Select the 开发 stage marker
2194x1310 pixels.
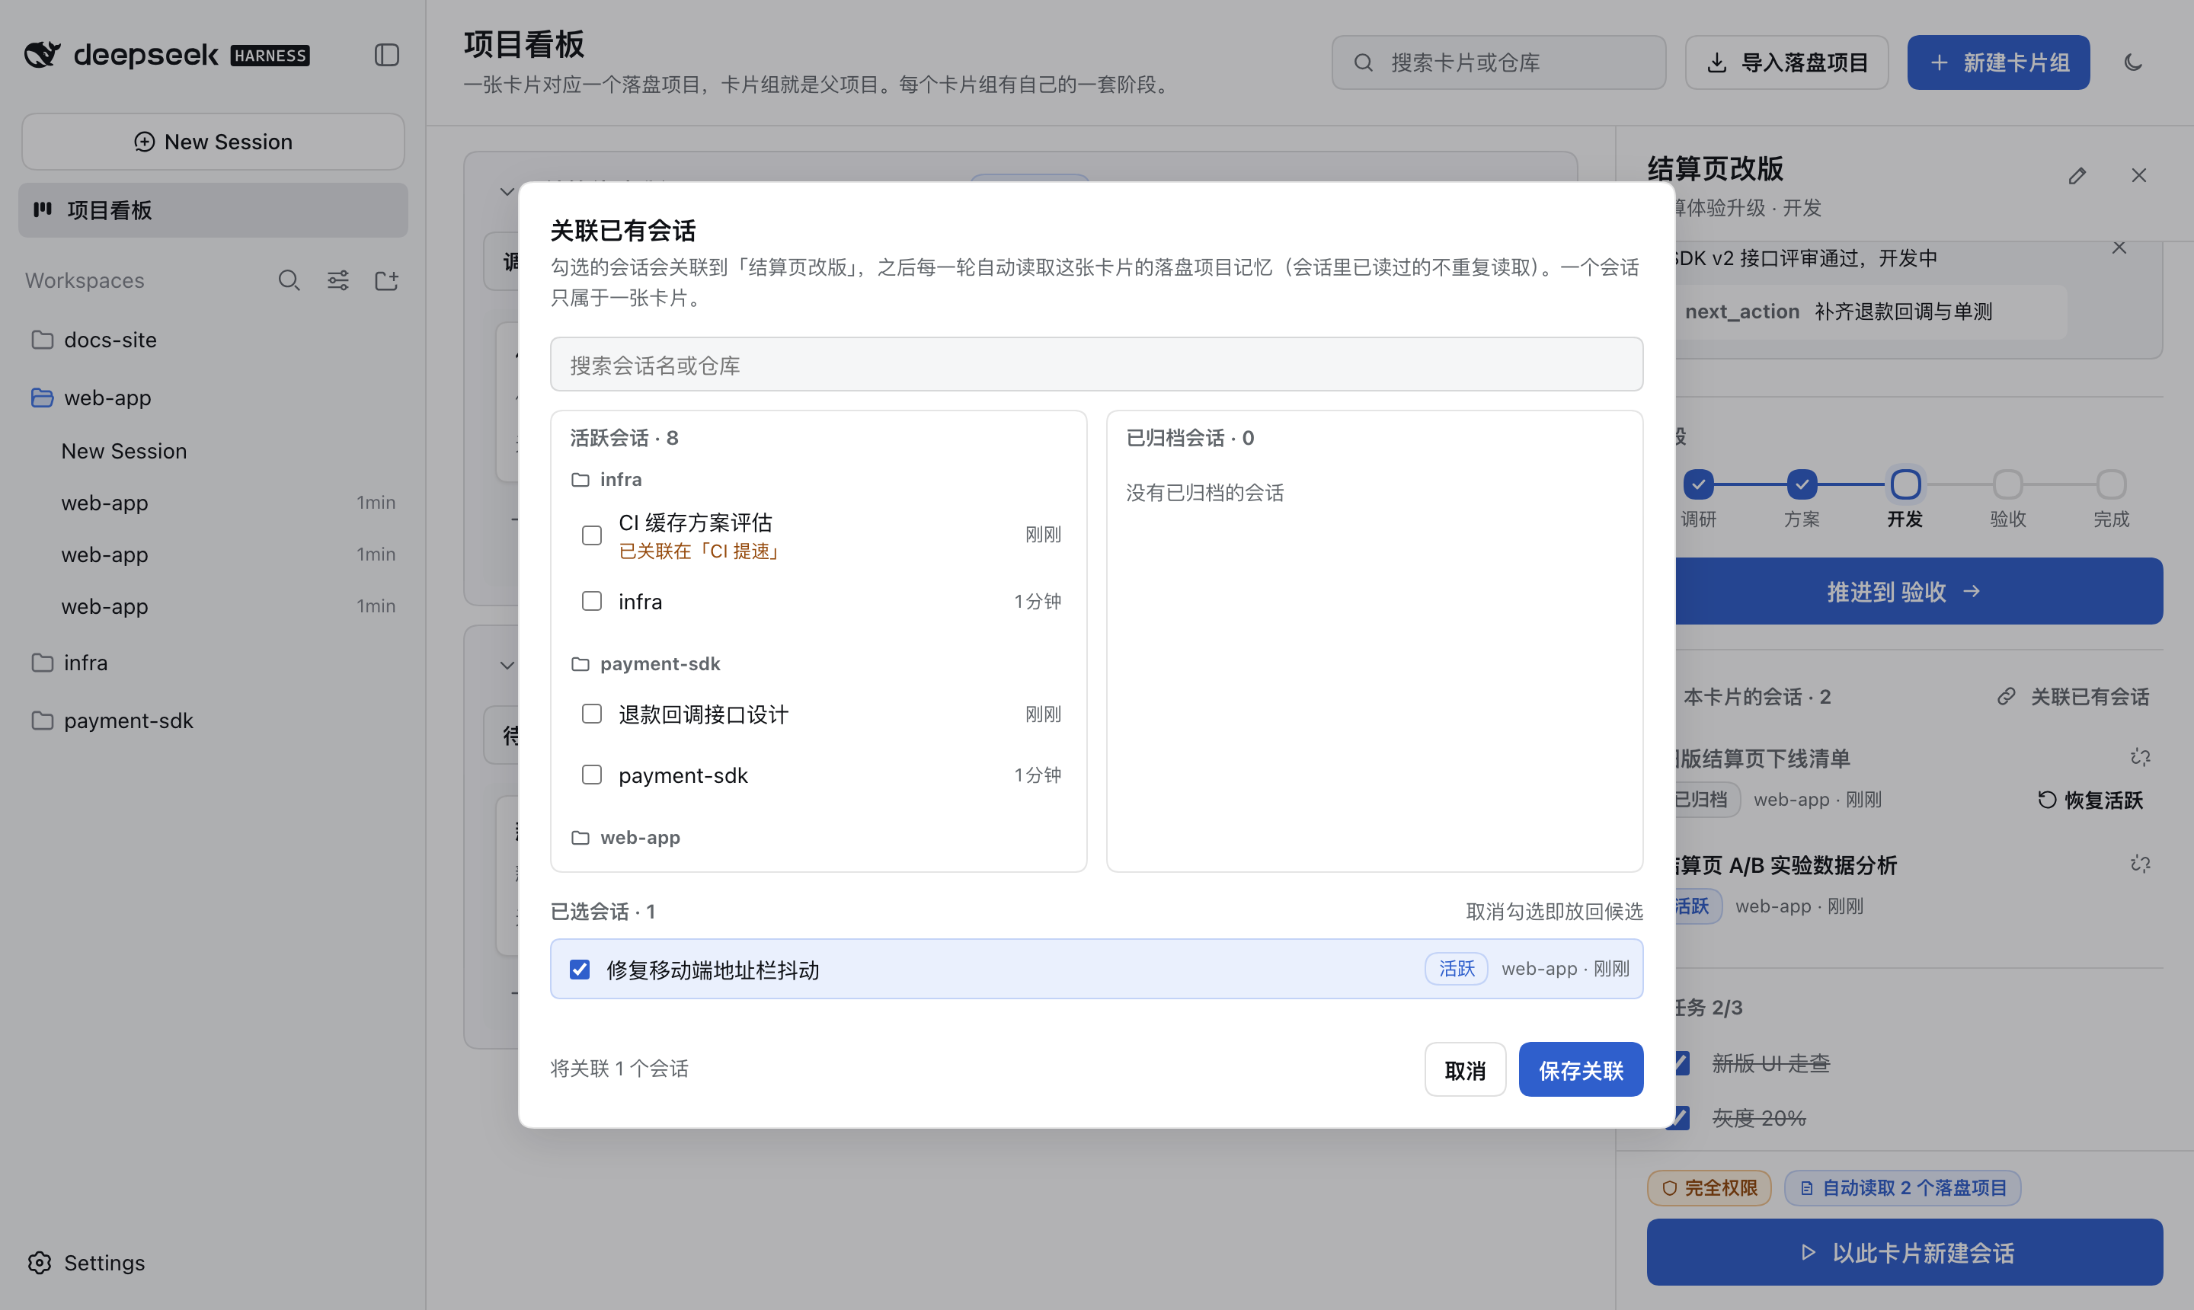(1905, 484)
